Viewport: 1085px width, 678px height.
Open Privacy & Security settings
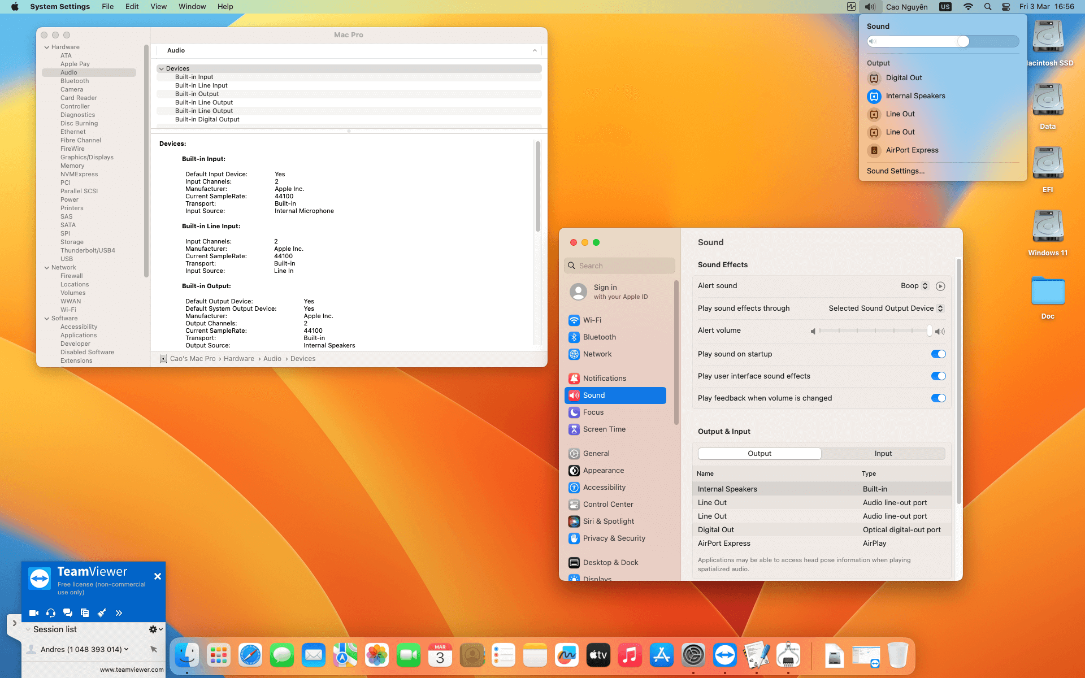click(615, 538)
